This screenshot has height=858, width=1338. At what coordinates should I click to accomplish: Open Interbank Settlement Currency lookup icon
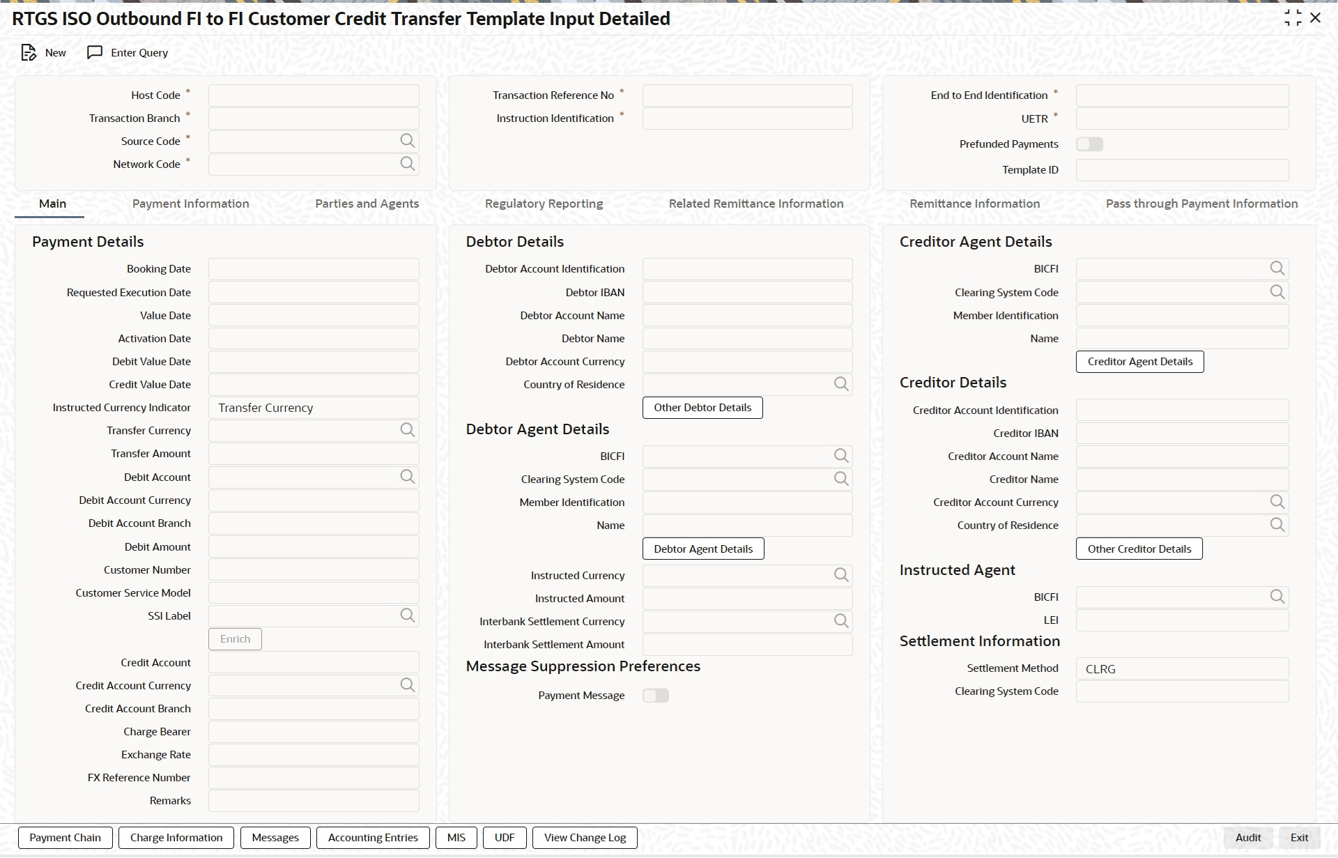tap(841, 621)
